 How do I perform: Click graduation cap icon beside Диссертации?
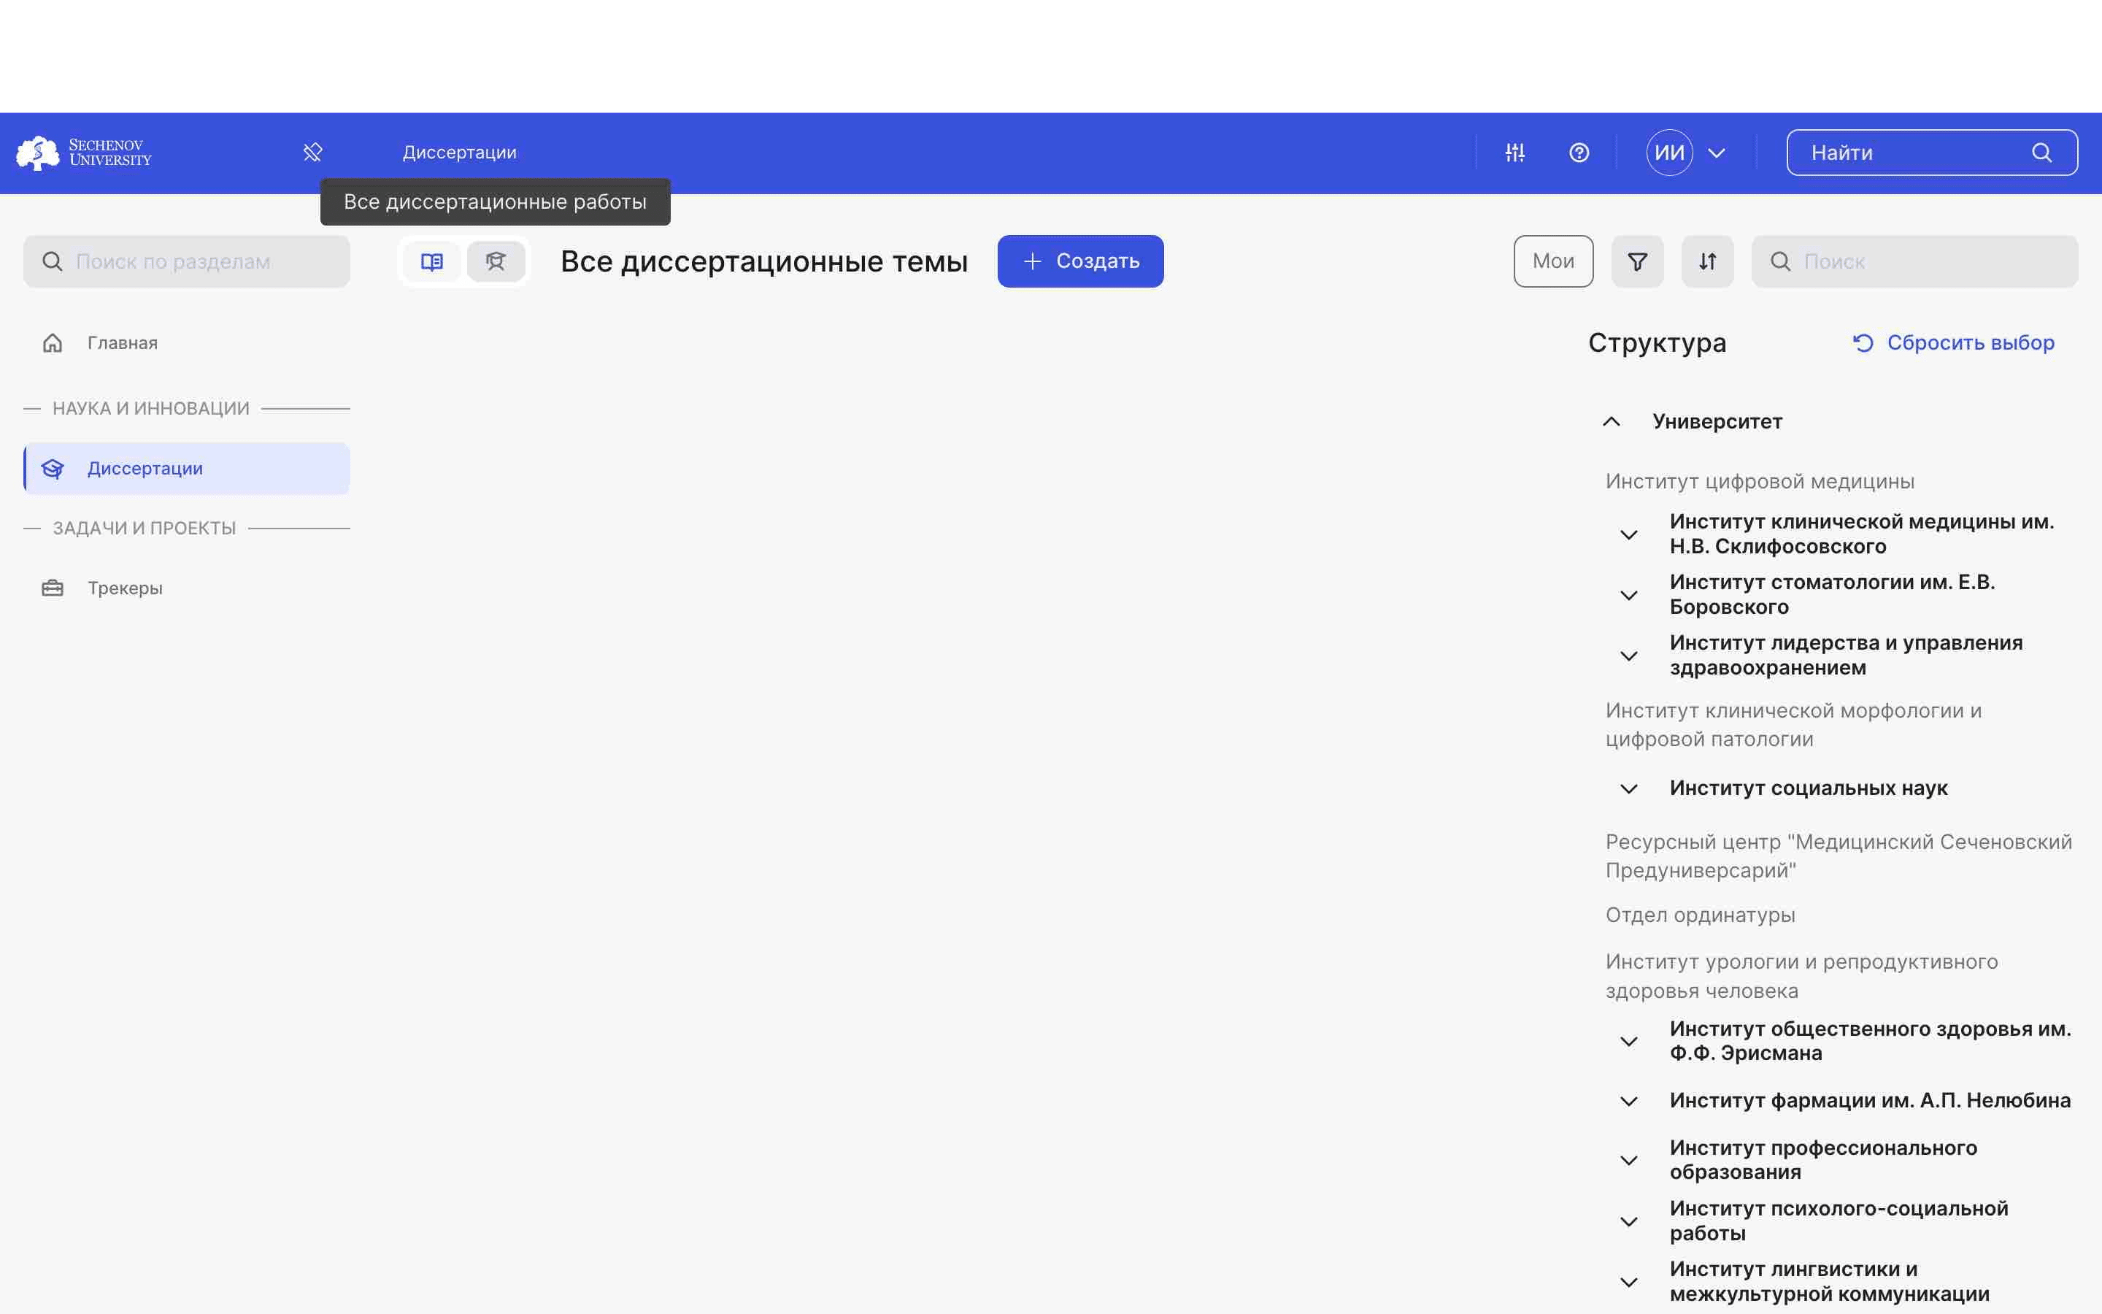pos(52,469)
